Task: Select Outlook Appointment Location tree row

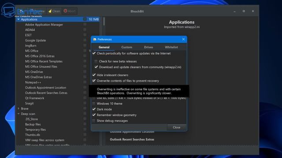Action: [45, 88]
